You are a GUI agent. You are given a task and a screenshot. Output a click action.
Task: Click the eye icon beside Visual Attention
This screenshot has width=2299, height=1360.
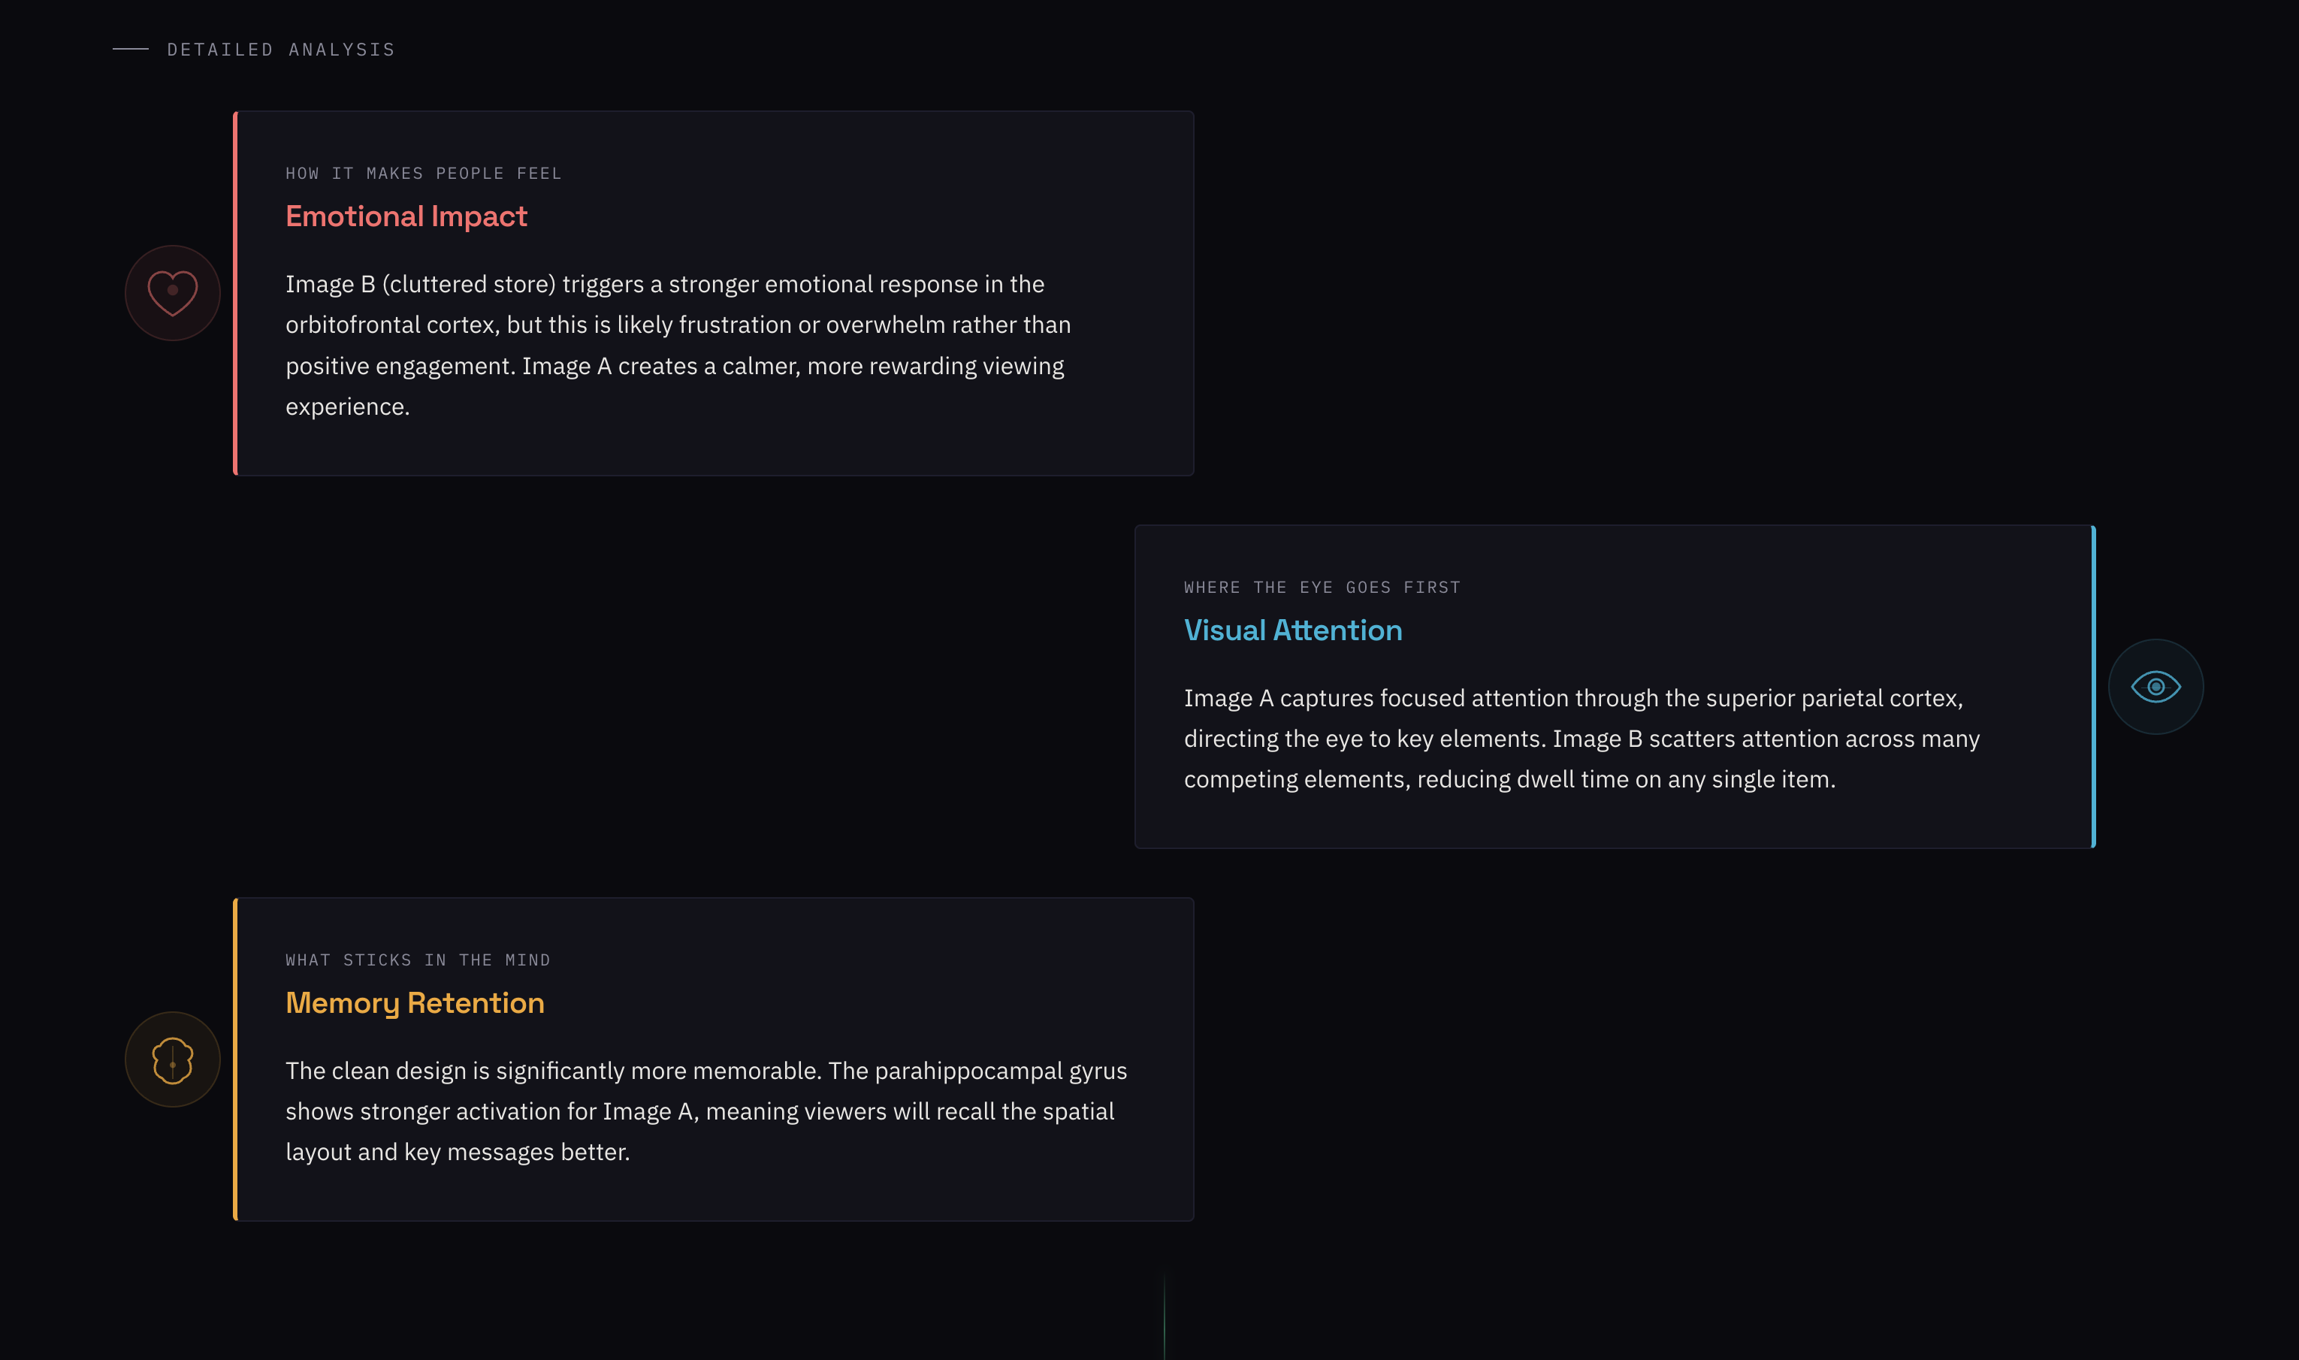2156,687
